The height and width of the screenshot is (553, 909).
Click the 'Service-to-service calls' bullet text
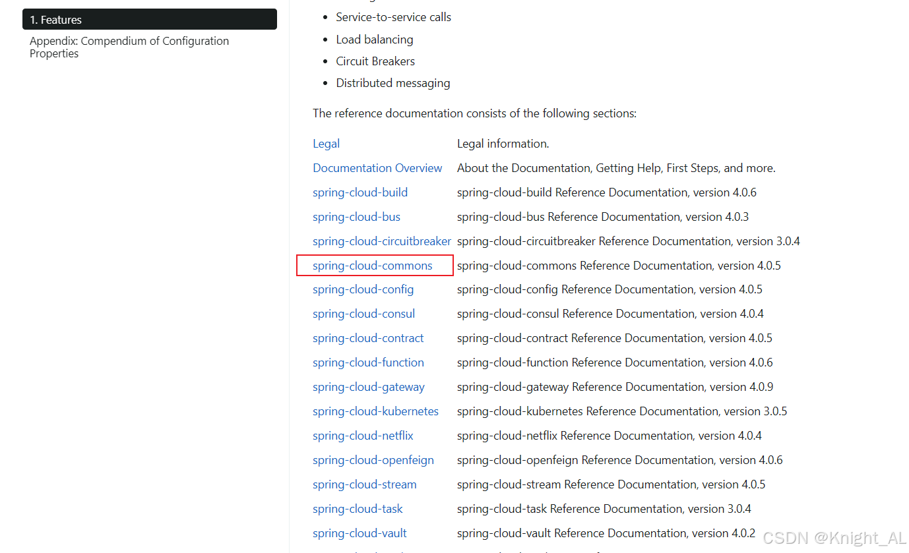click(x=394, y=17)
